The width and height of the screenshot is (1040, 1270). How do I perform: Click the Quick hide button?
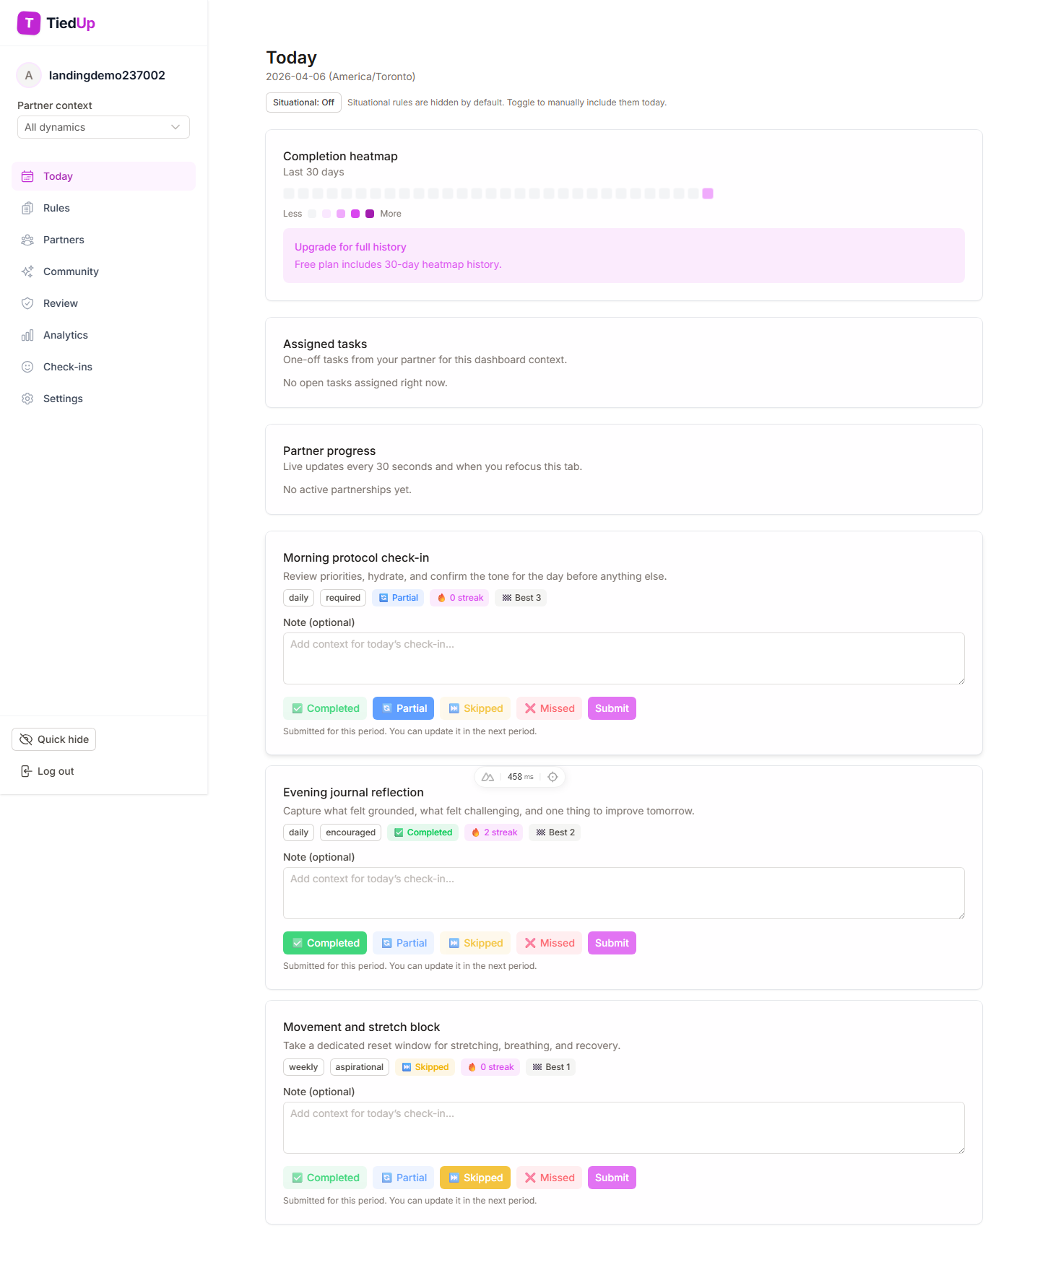tap(53, 739)
